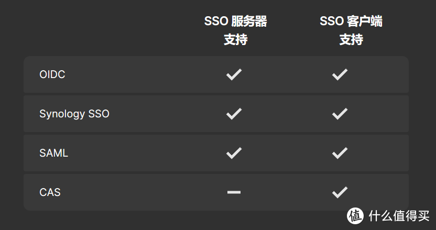The image size is (436, 230).
Task: Click the OIDC SSO client support checkmark
Action: click(x=340, y=74)
